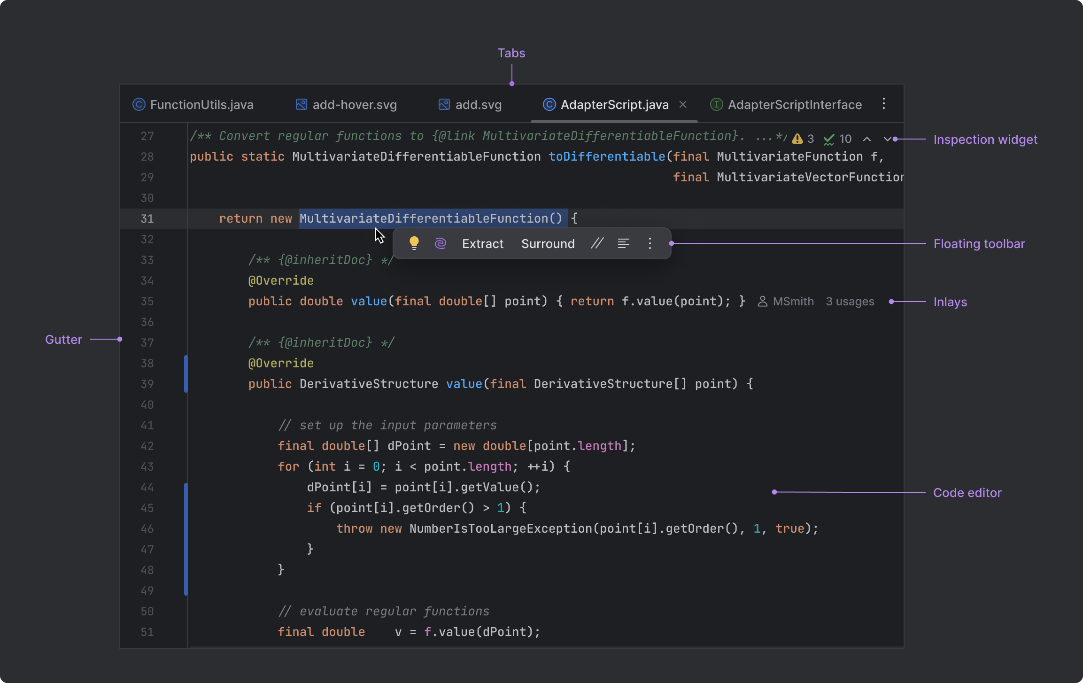Open the 3 usages inlay link

point(850,301)
